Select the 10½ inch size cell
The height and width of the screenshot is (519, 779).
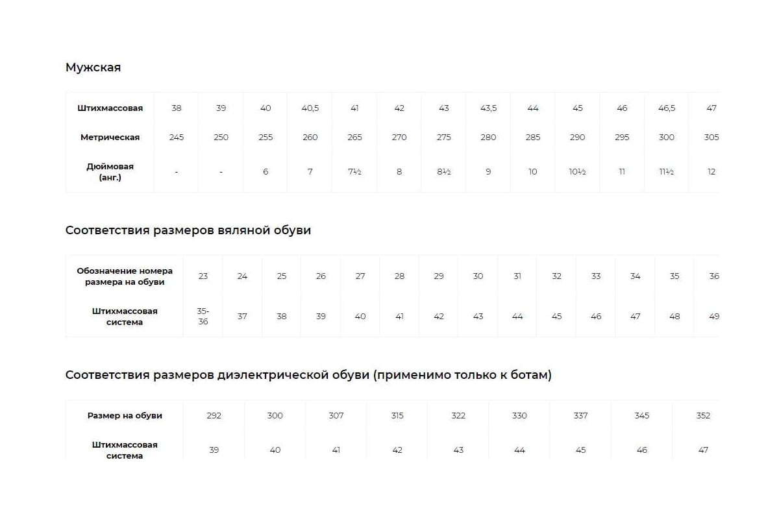[x=577, y=172]
